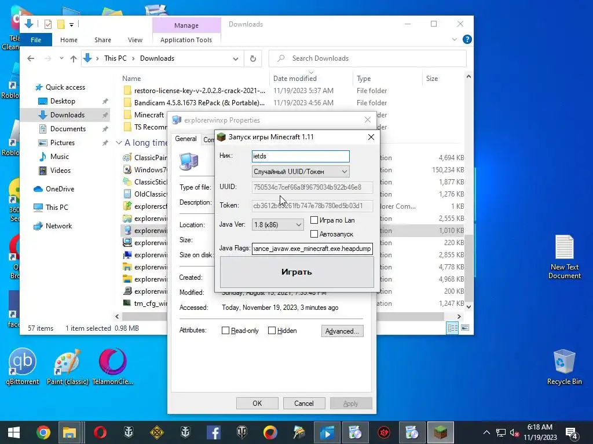Screen dimensions: 593x444
Task: Open the Application Tools tab
Action: pos(186,40)
